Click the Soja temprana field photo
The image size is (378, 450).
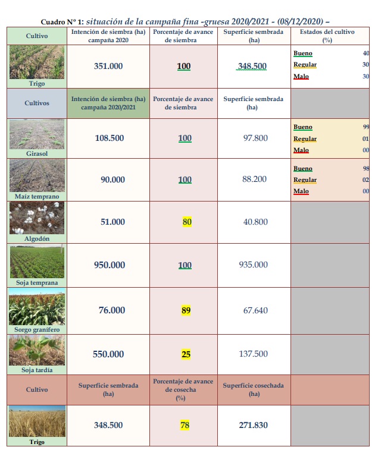coord(37,262)
